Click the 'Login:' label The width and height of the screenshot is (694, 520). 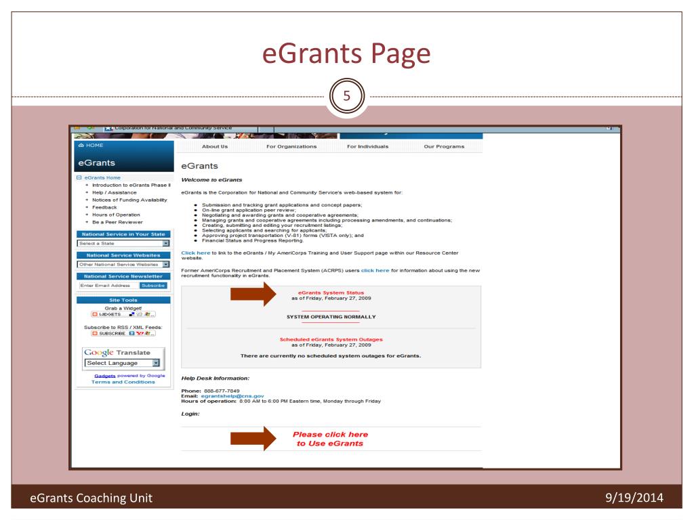pos(190,414)
